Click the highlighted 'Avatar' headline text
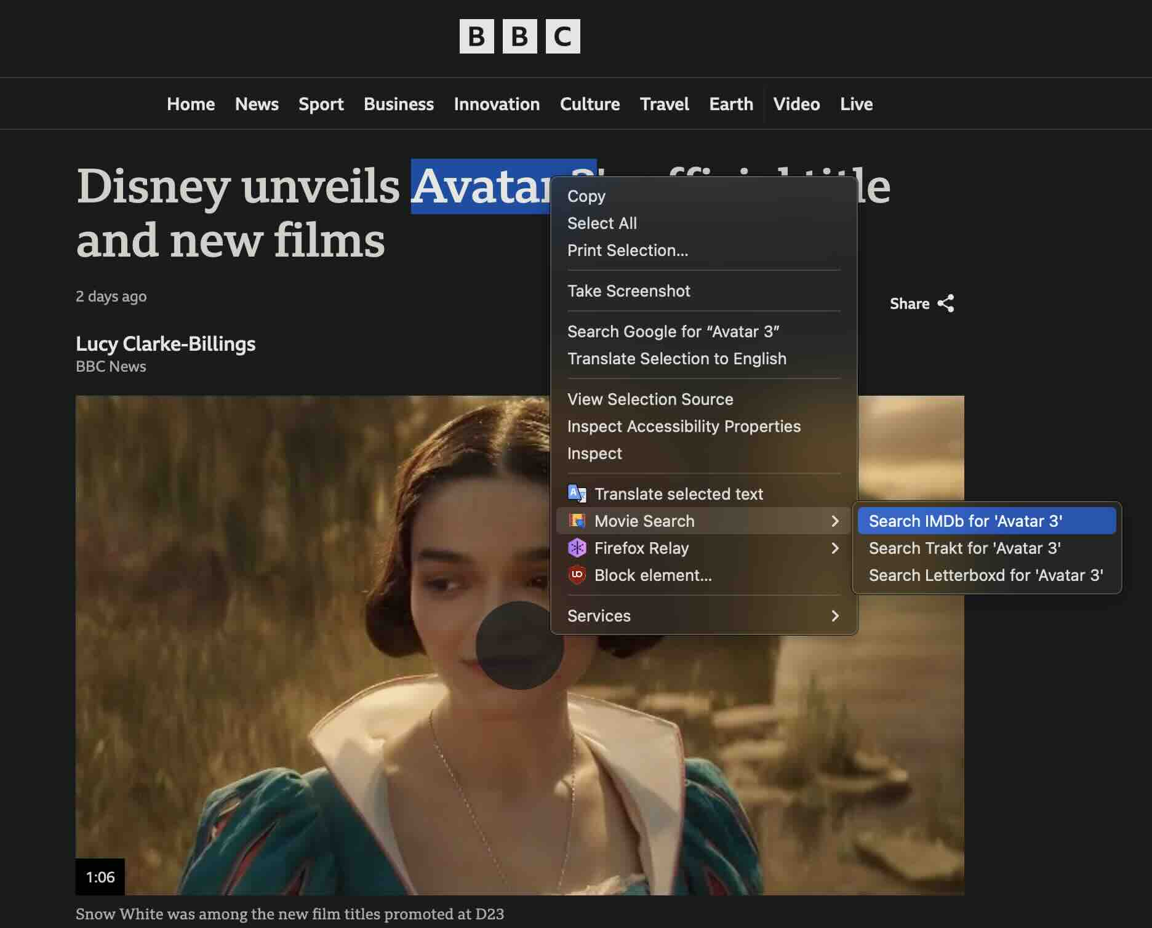 click(x=482, y=186)
